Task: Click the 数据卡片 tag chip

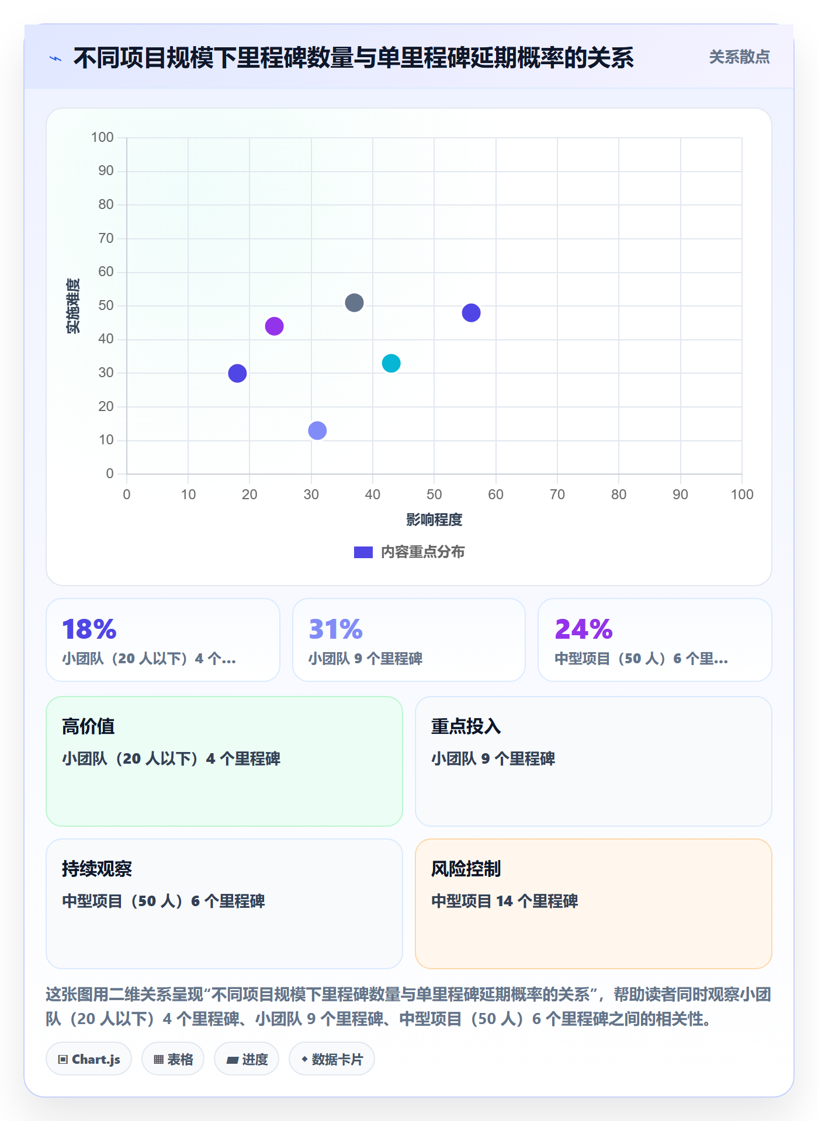Action: click(x=332, y=1059)
